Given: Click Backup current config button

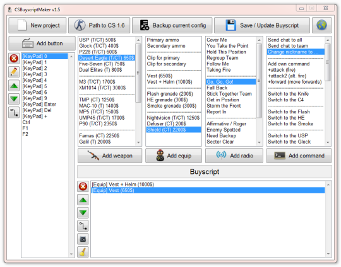Looking at the screenshot, I should click(172, 25).
